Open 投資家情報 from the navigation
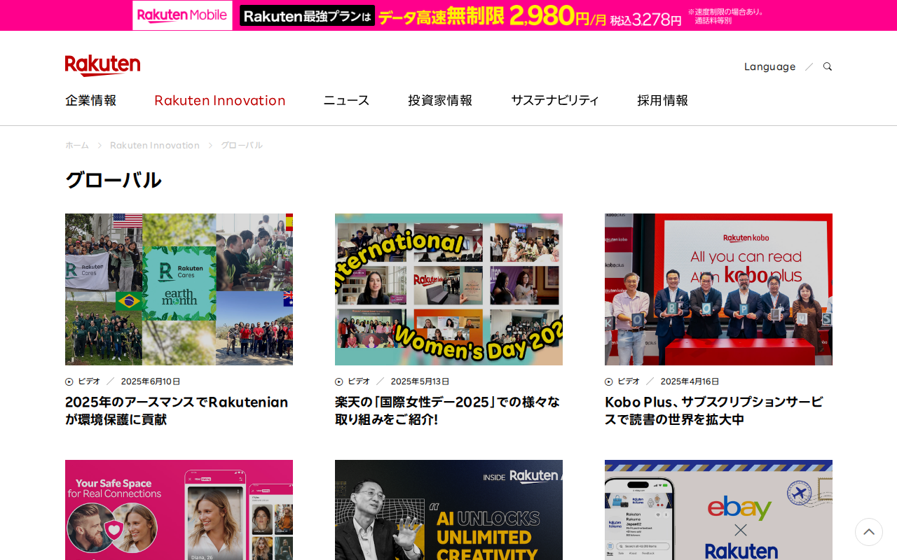Viewport: 897px width, 560px height. [x=440, y=99]
